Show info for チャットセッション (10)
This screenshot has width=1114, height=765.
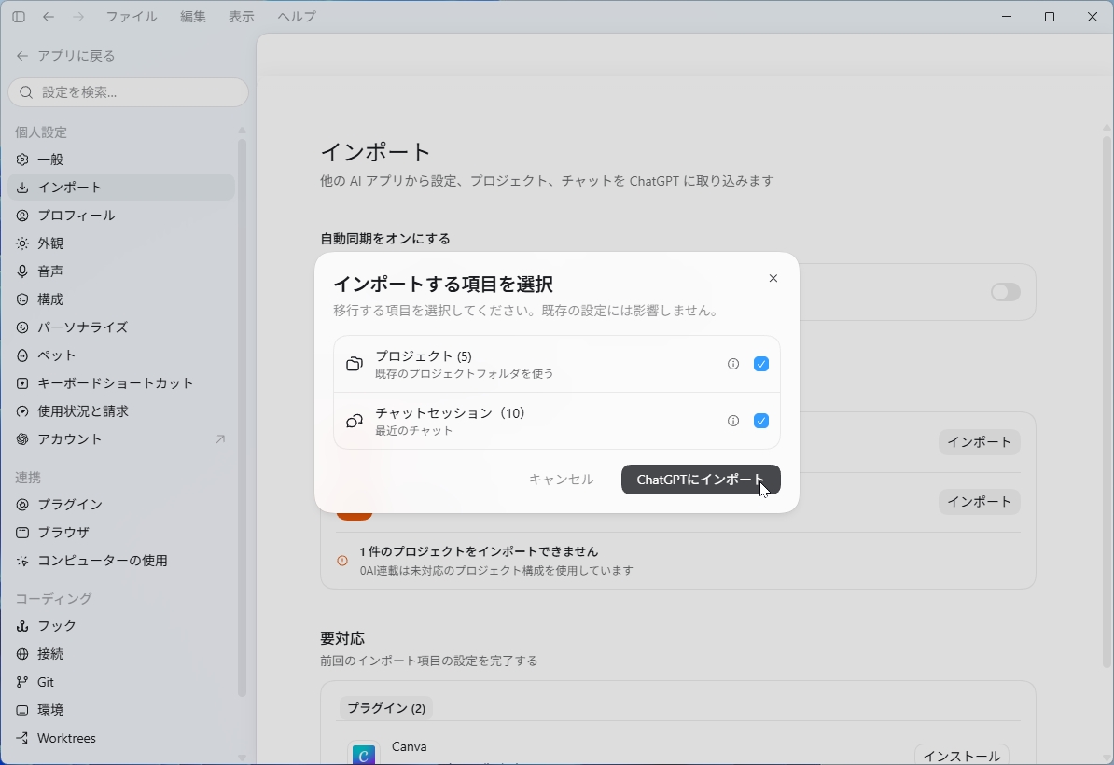733,421
